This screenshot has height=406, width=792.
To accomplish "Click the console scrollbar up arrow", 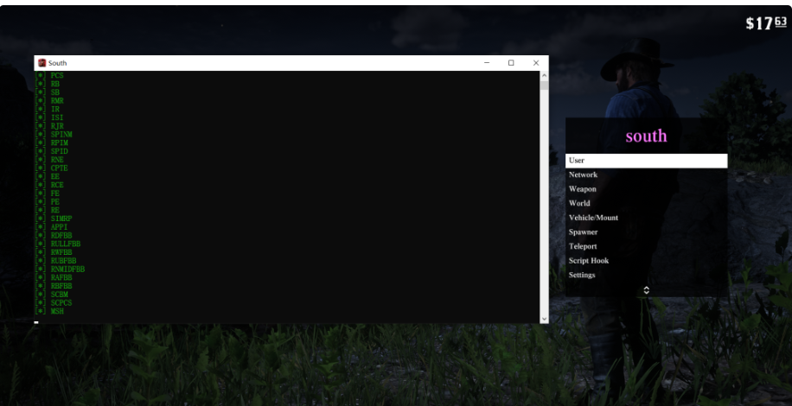I will coord(544,76).
